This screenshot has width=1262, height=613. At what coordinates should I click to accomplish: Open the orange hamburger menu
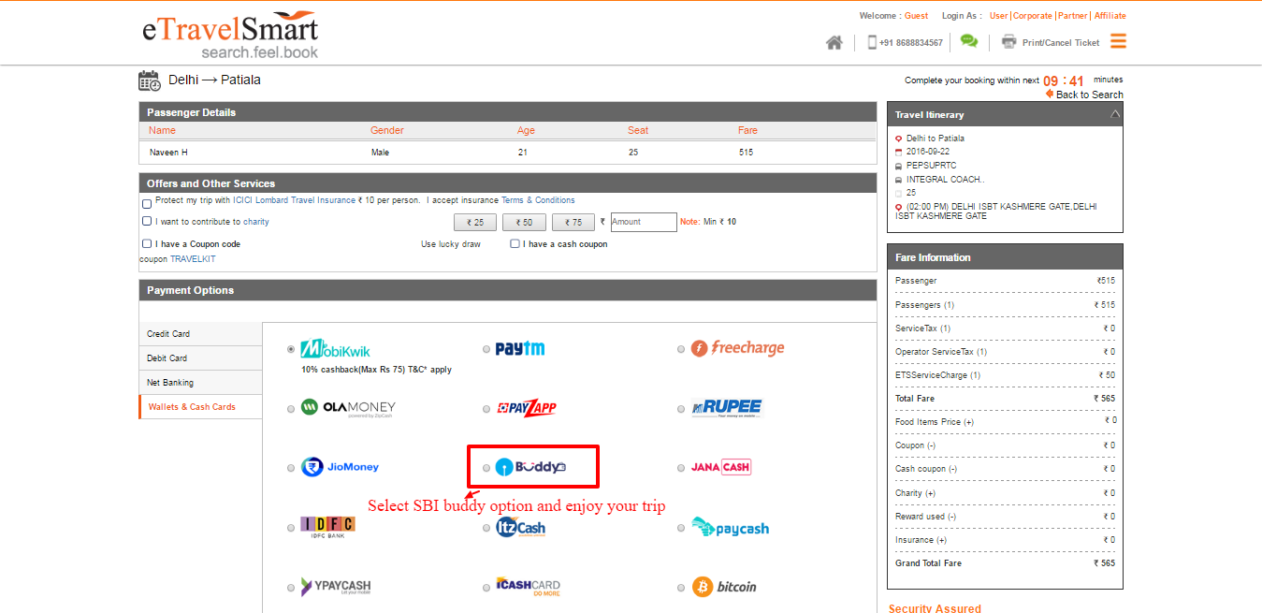click(x=1118, y=41)
